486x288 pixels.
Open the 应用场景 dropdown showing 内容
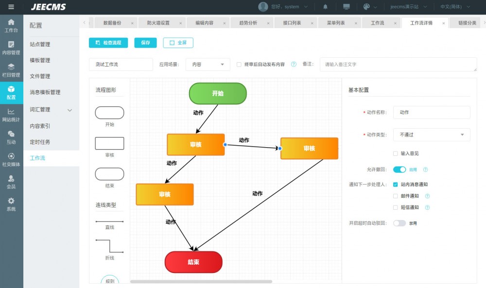208,64
